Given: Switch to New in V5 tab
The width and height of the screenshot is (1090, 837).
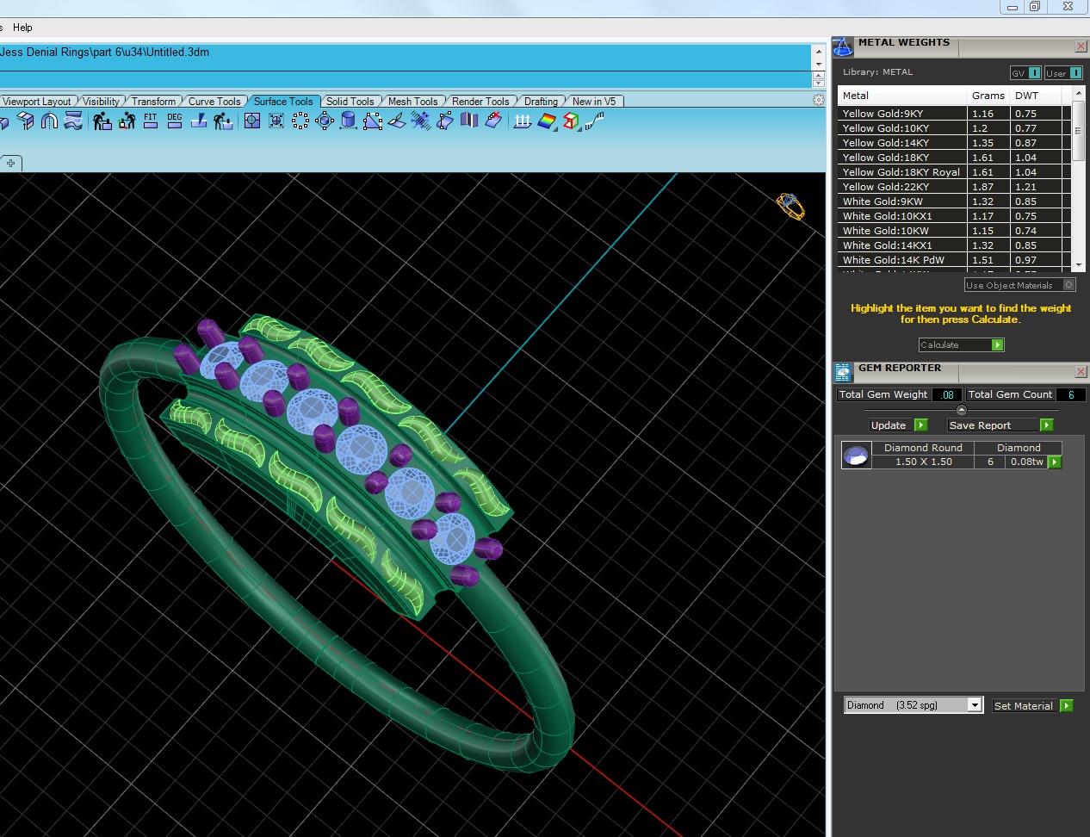Looking at the screenshot, I should (594, 102).
